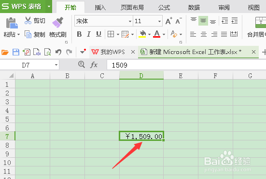This screenshot has width=266, height=179.
Task: Decrease indent icon
Action: 225,21
